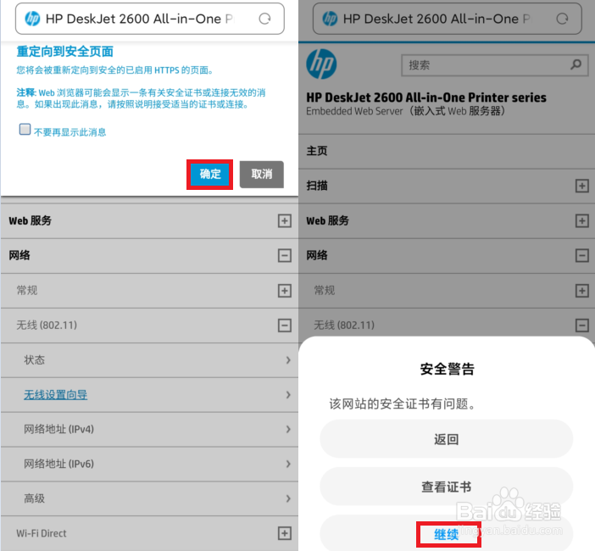Viewport: 595px width, 551px height.
Task: Click the large HP logo on right page
Action: [321, 64]
